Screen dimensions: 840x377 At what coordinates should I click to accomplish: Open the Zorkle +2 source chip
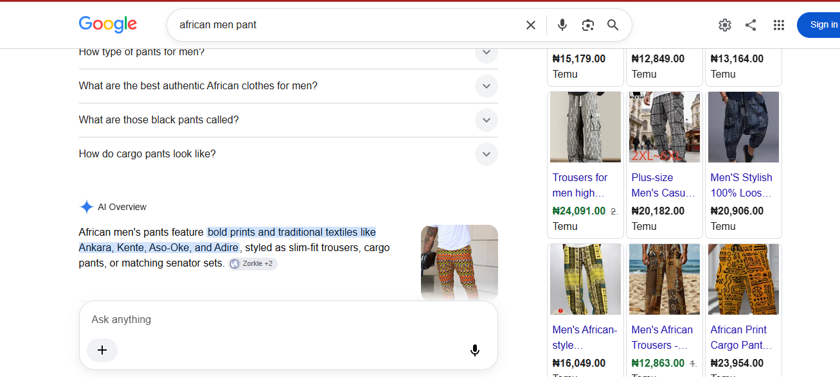(x=253, y=264)
